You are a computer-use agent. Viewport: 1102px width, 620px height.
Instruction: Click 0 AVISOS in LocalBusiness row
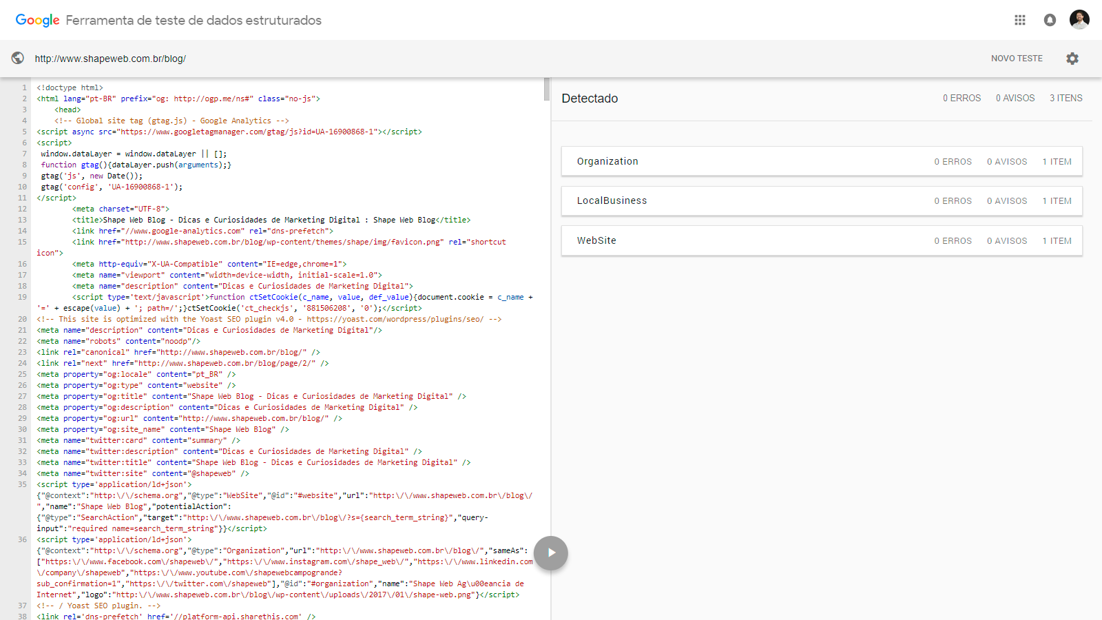coord(1007,200)
